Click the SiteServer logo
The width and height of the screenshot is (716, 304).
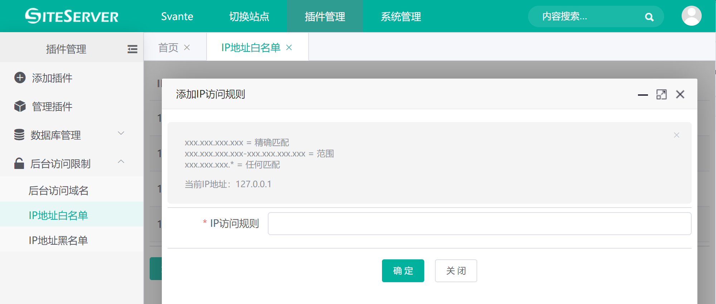click(x=72, y=16)
